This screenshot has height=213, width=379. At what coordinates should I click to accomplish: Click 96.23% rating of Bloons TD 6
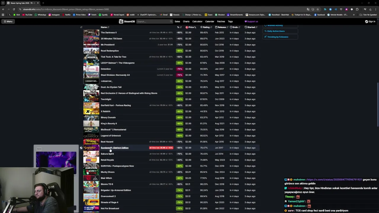click(204, 184)
